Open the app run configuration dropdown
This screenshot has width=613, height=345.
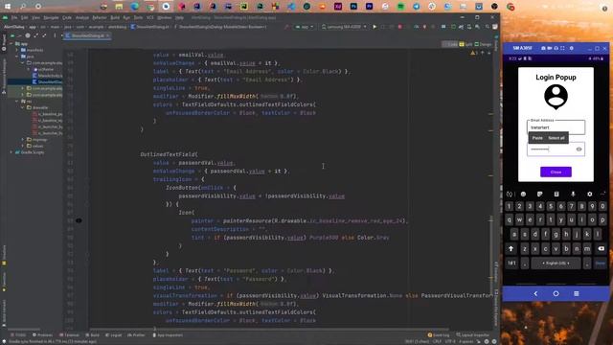305,27
